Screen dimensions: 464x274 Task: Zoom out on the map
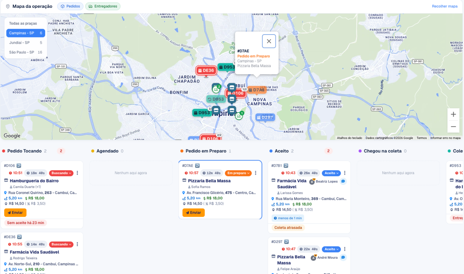pyautogui.click(x=453, y=127)
